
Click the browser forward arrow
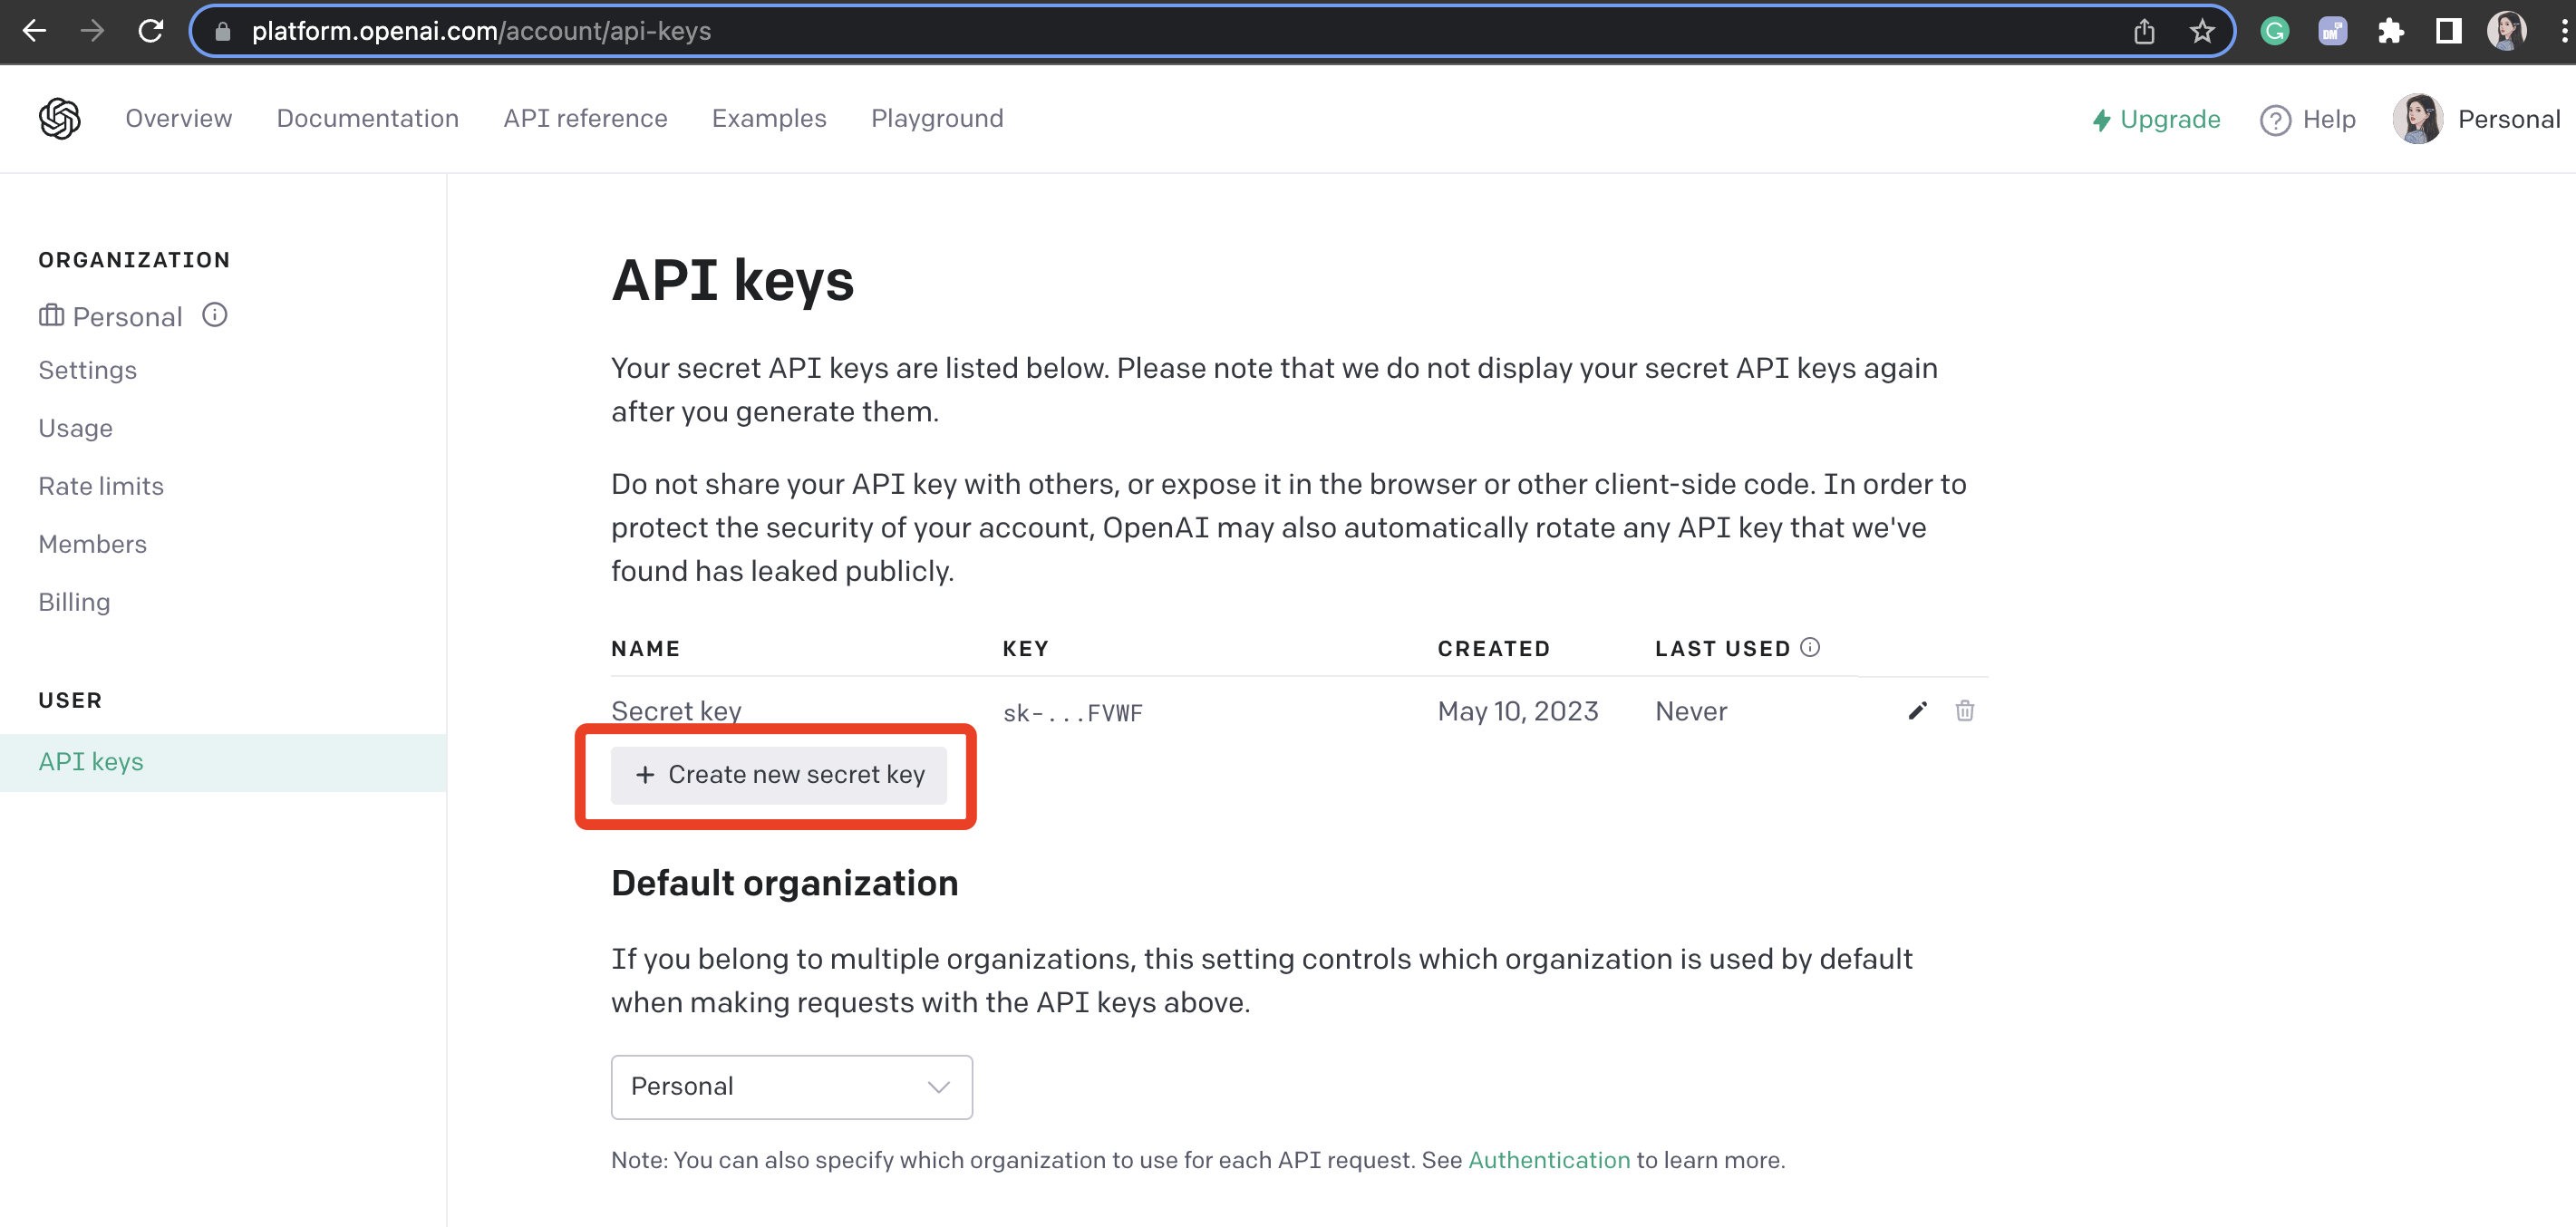pos(92,31)
